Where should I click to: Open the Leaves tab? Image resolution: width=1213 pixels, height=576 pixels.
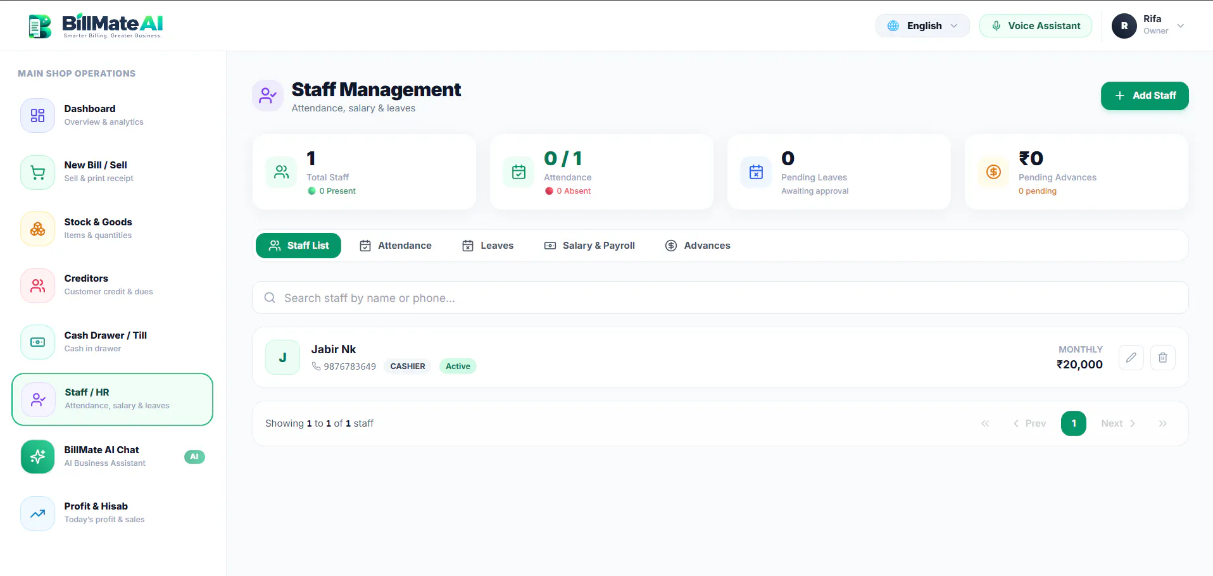coord(487,246)
